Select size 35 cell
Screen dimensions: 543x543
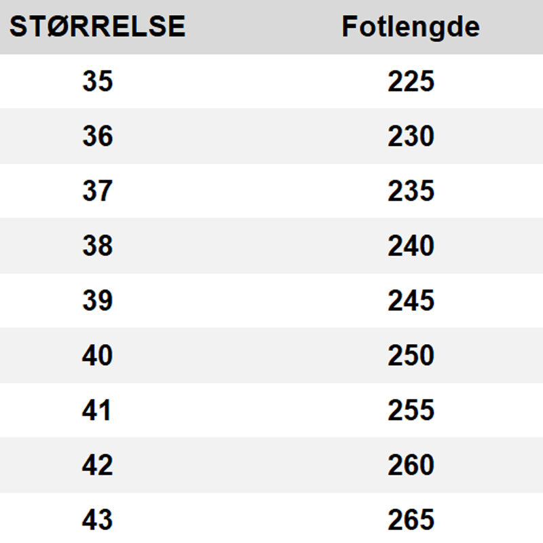[97, 81]
